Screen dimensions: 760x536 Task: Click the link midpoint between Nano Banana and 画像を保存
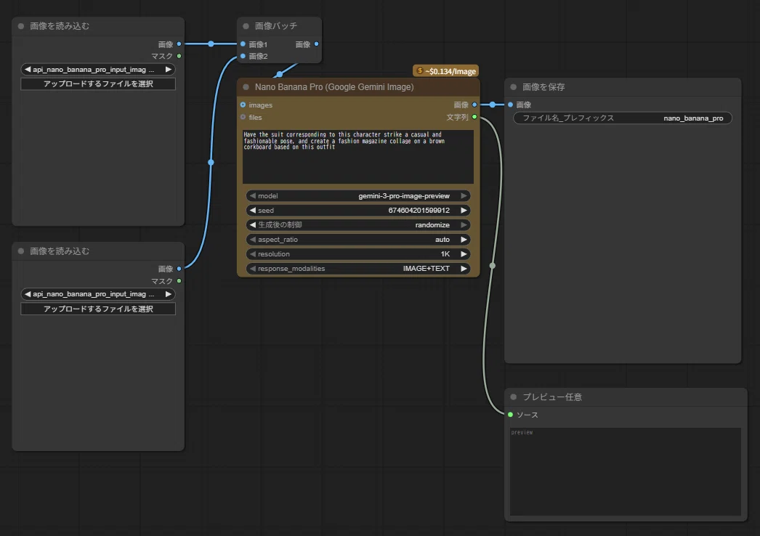click(x=493, y=105)
